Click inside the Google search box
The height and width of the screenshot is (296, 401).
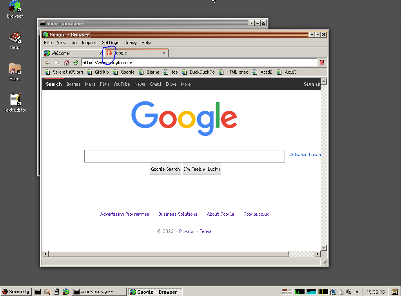[x=184, y=156]
